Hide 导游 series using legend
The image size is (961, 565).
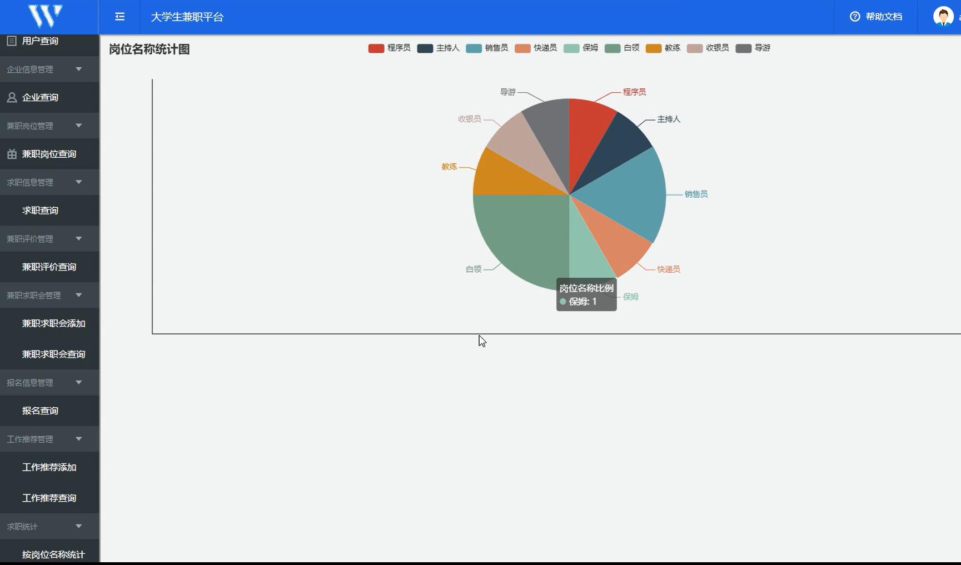click(753, 48)
